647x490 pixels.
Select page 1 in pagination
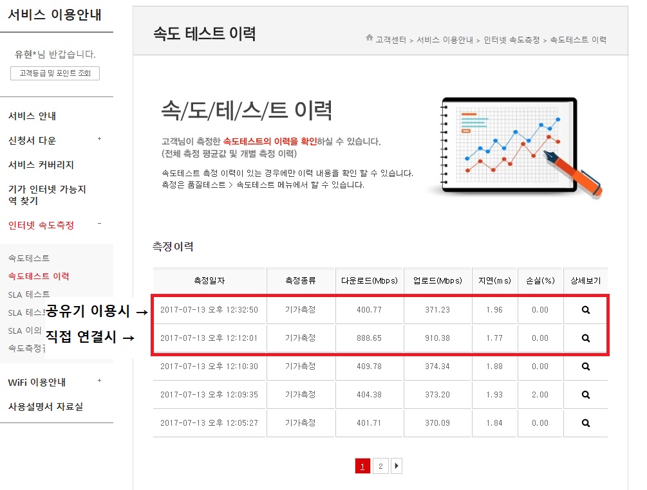pos(362,466)
